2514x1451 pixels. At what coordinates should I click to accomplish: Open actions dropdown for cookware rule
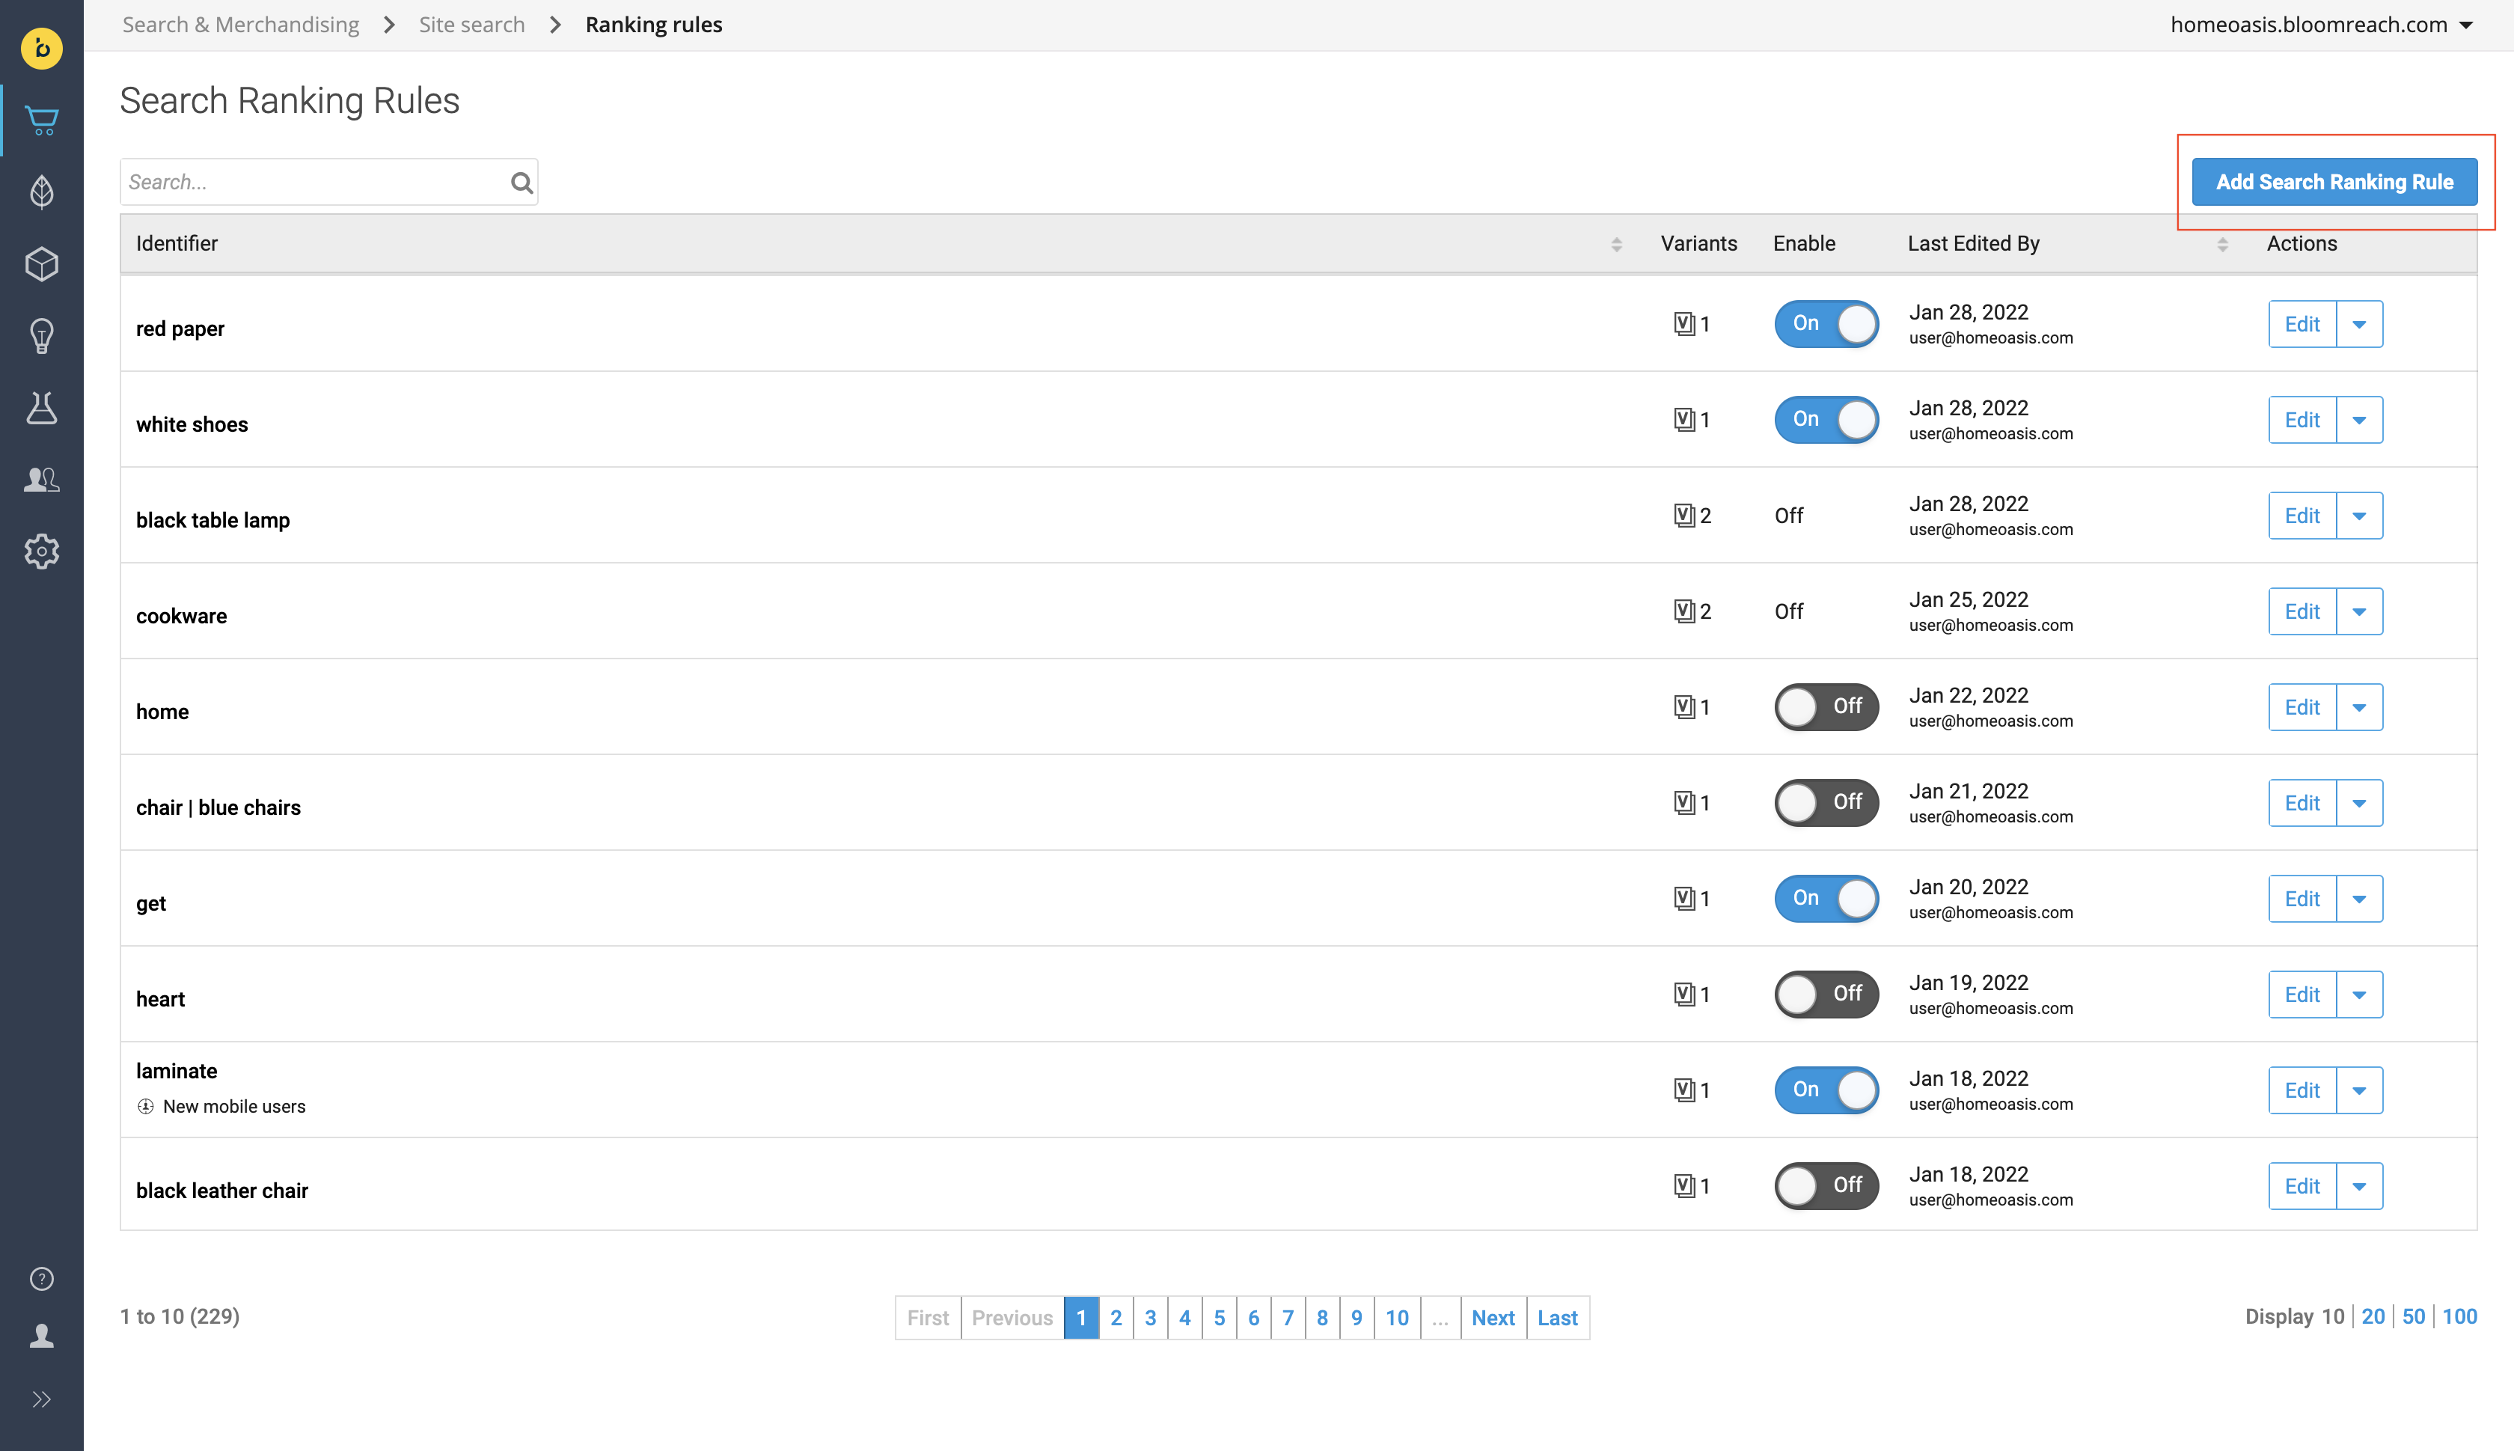click(2358, 611)
